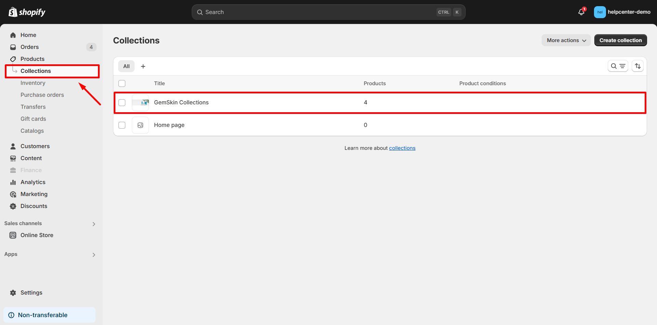Select the GemSkin Collections checkbox
The height and width of the screenshot is (325, 657).
click(122, 103)
